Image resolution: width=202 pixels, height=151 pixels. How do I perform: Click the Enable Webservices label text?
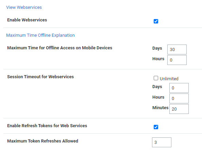pos(27,20)
